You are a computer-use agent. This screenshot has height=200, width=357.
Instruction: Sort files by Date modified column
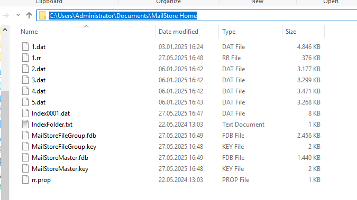click(x=178, y=32)
